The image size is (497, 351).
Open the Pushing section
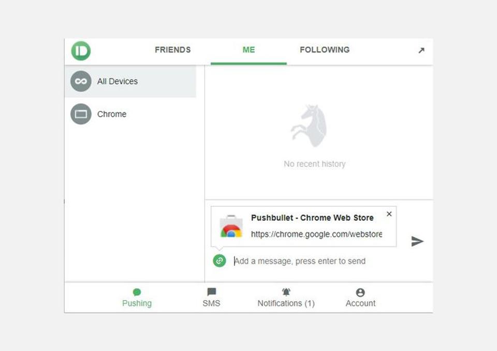tap(137, 298)
